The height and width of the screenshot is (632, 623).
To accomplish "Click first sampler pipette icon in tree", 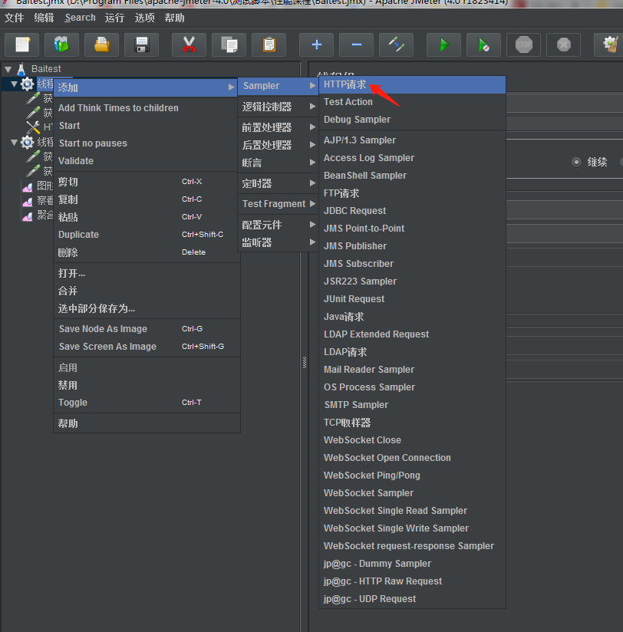I will (33, 98).
